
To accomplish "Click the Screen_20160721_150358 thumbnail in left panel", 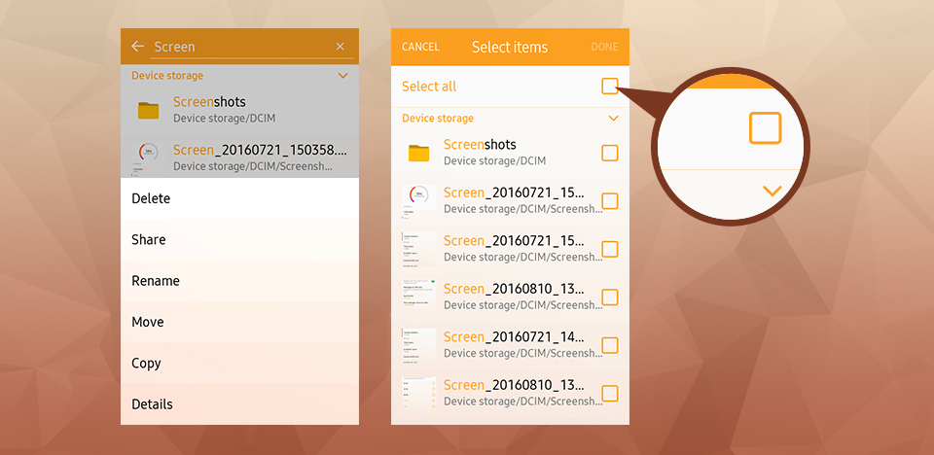I will click(148, 157).
